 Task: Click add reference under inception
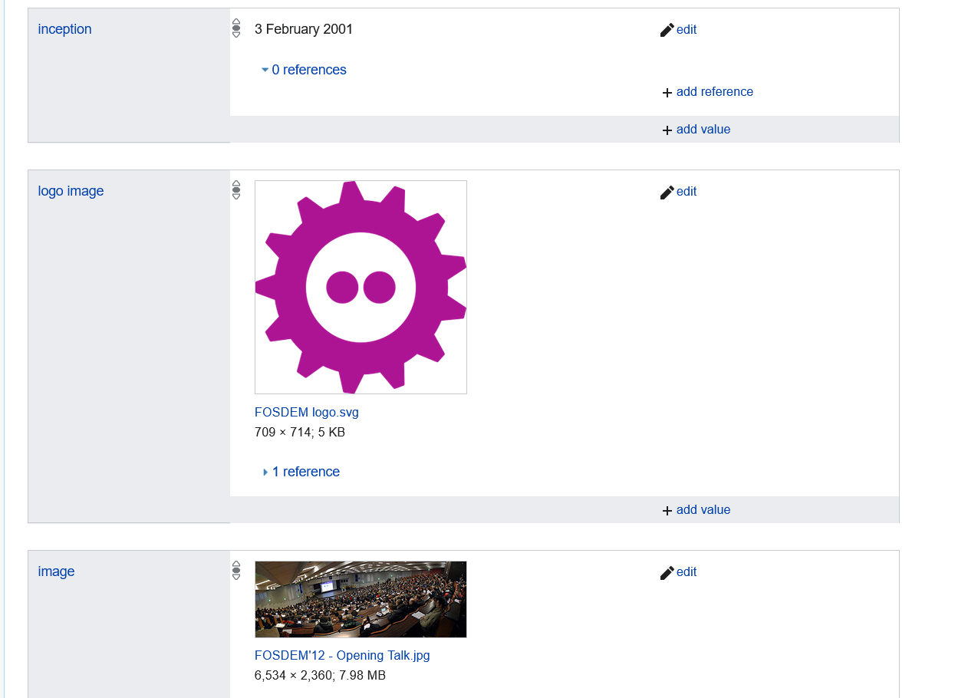[x=715, y=91]
